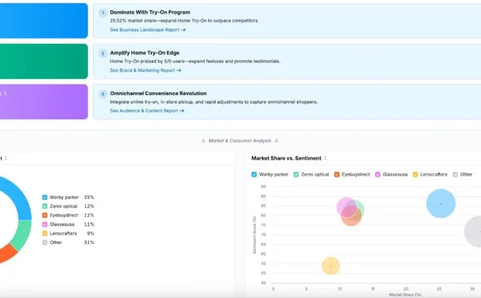Screen dimensions: 481x298
Task: Click the blue Warby parker bubble in the chart
Action: [x=441, y=204]
